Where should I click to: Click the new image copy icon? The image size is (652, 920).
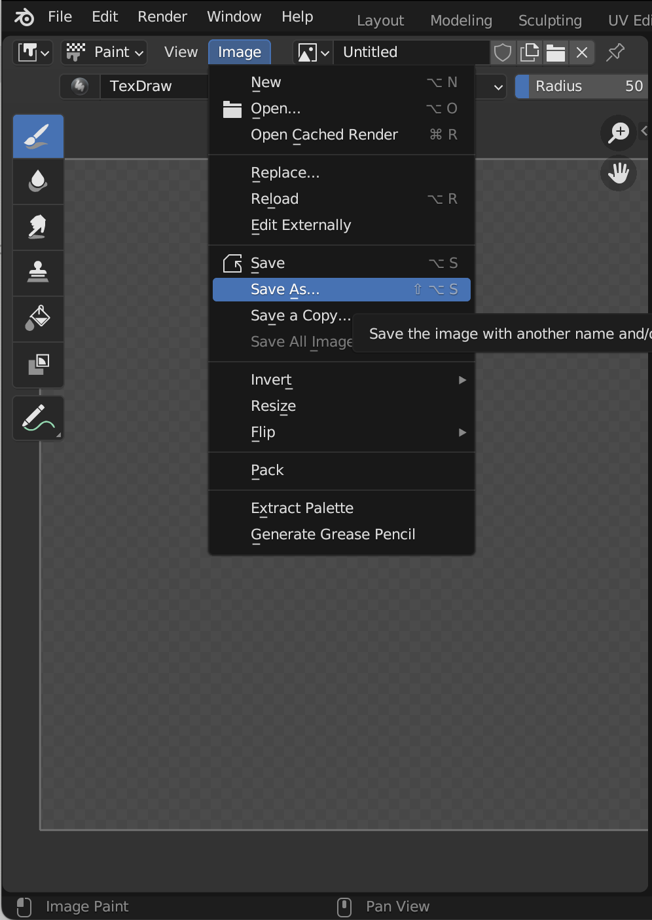pos(529,52)
